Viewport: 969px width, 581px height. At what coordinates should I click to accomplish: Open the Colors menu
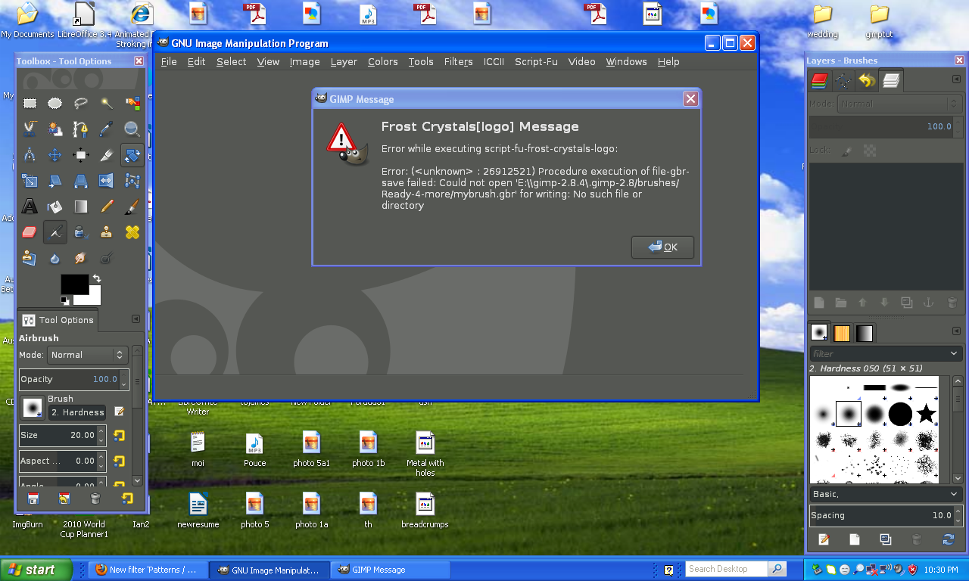click(382, 62)
